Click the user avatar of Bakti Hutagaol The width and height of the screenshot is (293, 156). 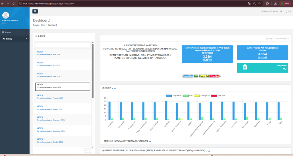(6, 15)
